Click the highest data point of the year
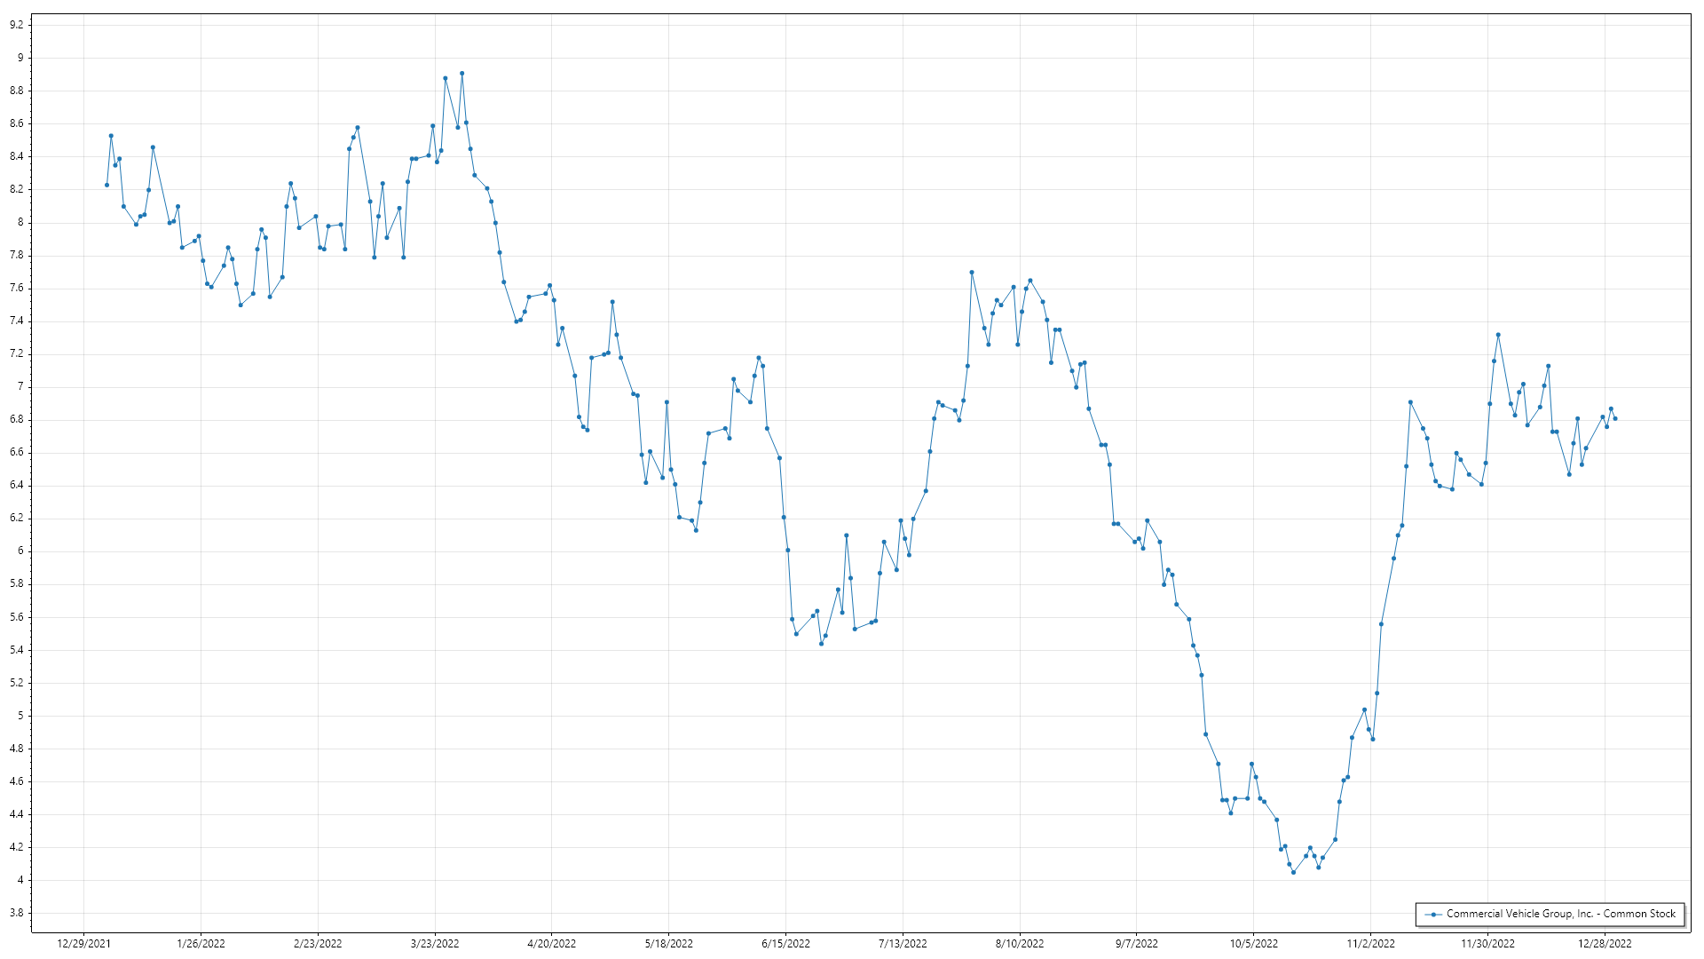 coord(461,74)
